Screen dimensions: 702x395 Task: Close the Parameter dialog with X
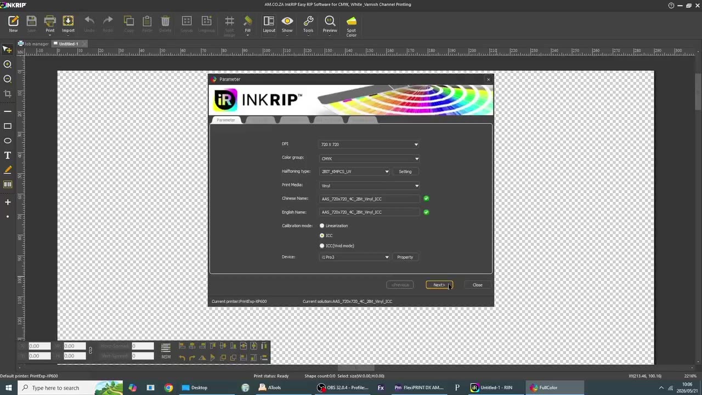click(x=488, y=80)
